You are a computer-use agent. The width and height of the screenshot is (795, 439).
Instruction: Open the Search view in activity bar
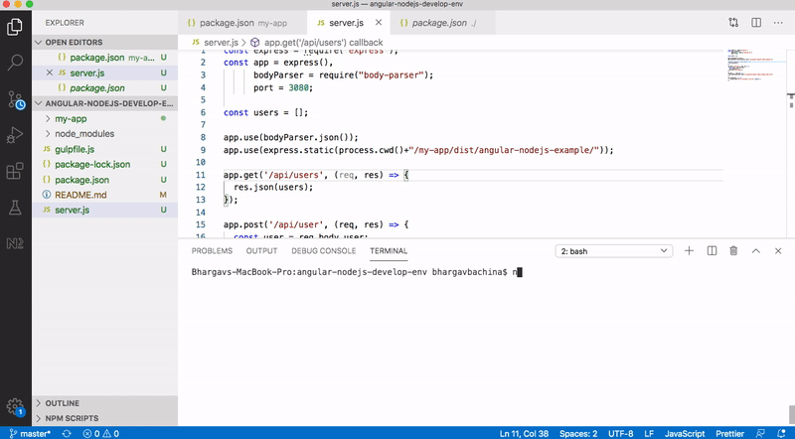15,63
